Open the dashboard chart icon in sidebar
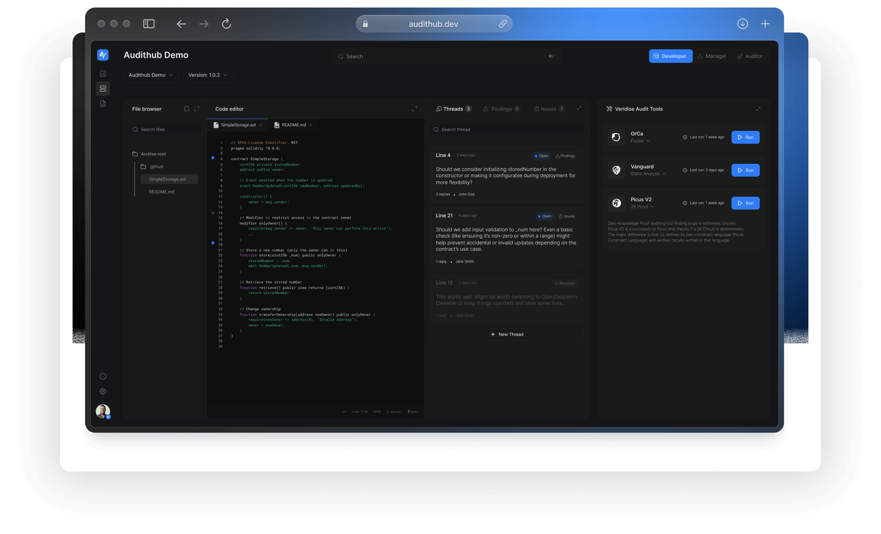 (x=103, y=74)
